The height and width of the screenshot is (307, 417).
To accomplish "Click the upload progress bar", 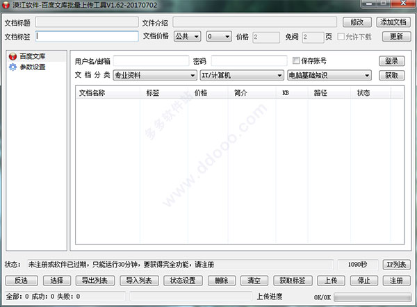I will coord(373,297).
